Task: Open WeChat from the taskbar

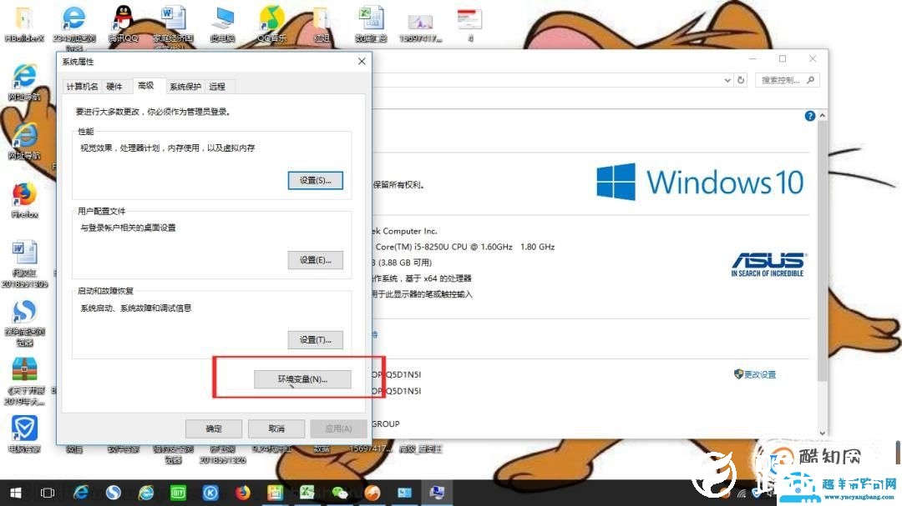Action: tap(340, 492)
